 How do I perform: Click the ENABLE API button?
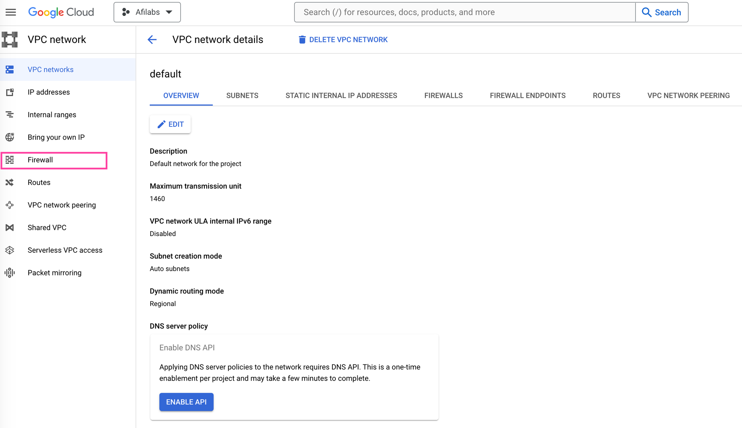(x=186, y=402)
